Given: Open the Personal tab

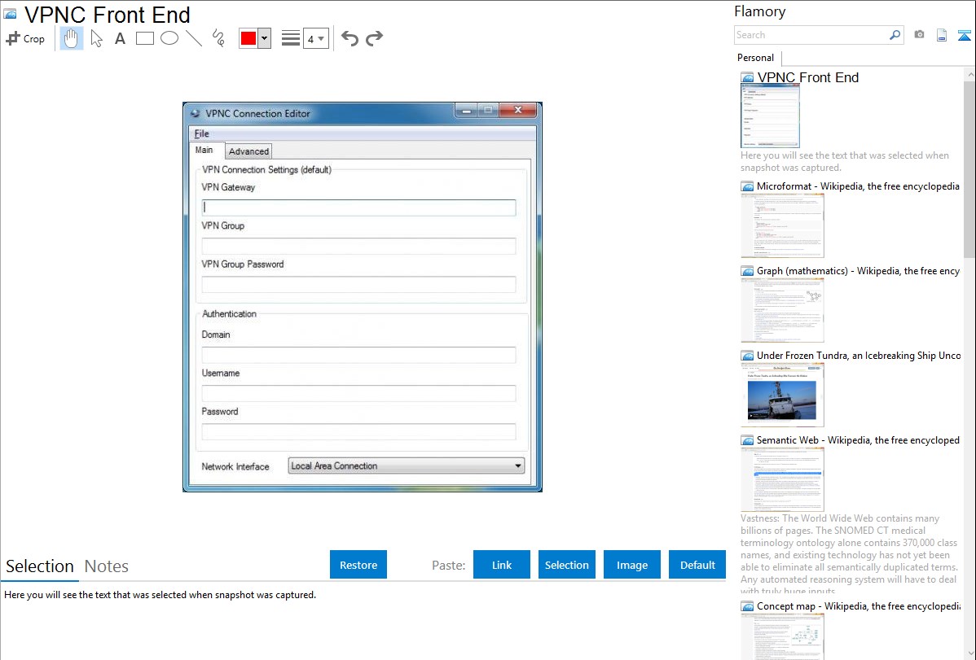Looking at the screenshot, I should pos(756,58).
